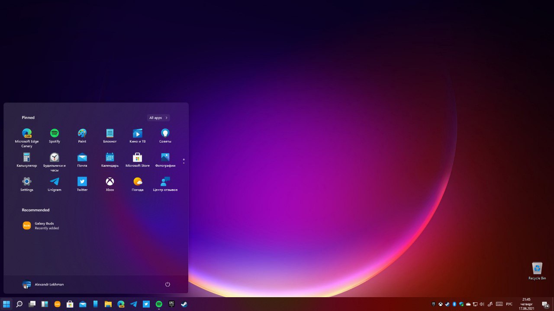Open Центр отзывов app
The image size is (554, 311).
pyautogui.click(x=165, y=184)
